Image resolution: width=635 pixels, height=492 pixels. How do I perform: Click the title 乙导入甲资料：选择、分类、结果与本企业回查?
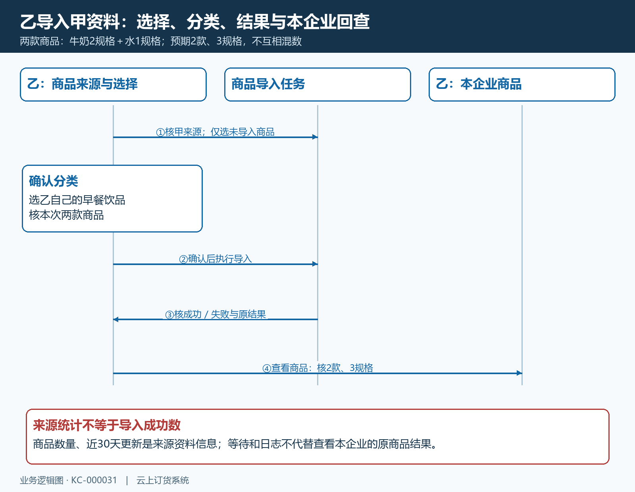[x=195, y=22]
